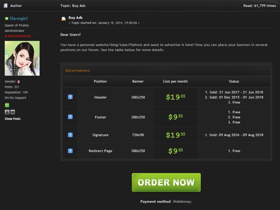
Task: Click Slavegirl's avatar image
Action: [x=22, y=58]
